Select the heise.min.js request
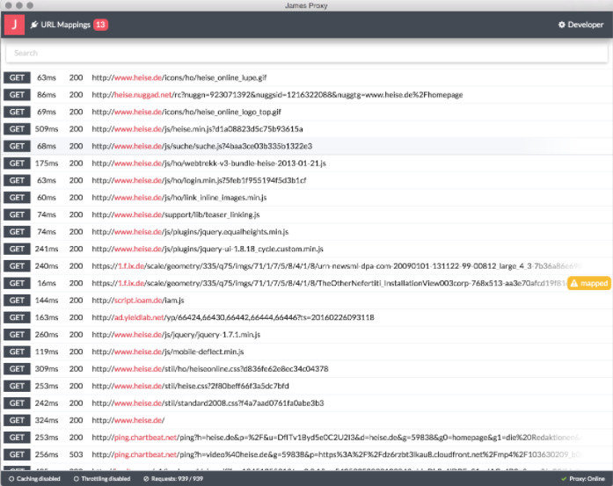 click(x=306, y=129)
